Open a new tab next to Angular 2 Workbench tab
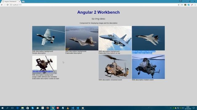 [23, 2]
